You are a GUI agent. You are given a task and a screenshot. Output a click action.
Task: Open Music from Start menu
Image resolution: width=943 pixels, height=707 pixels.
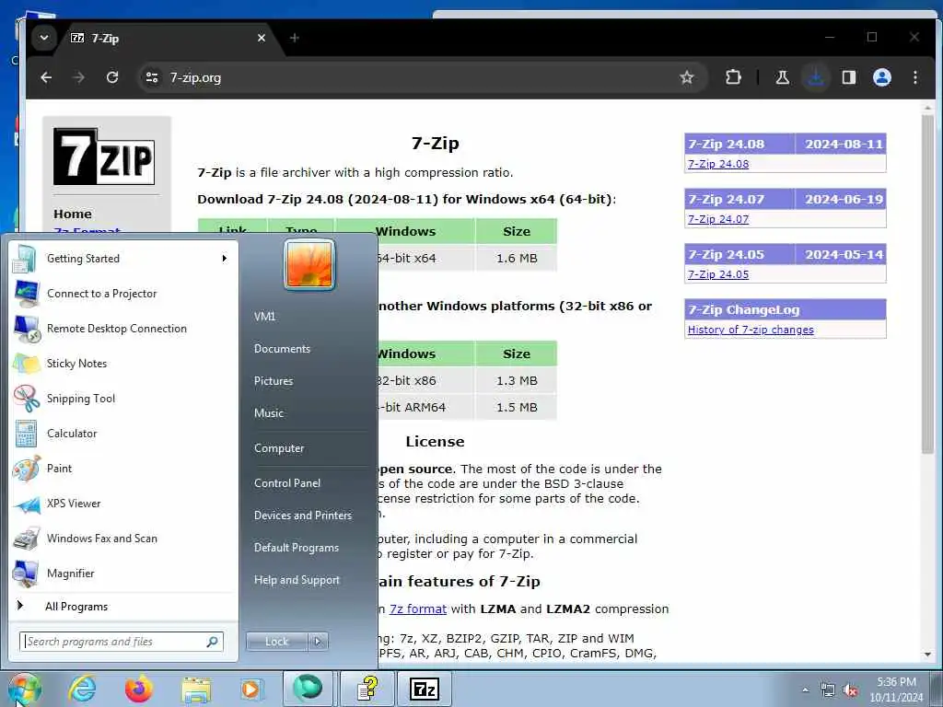[269, 413]
